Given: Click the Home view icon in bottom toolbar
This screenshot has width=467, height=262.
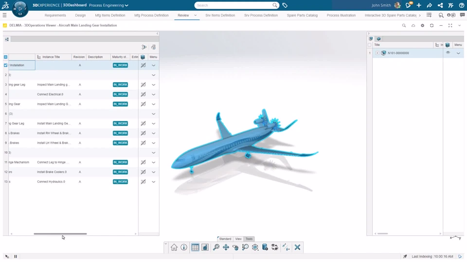Looking at the screenshot, I should (x=174, y=247).
